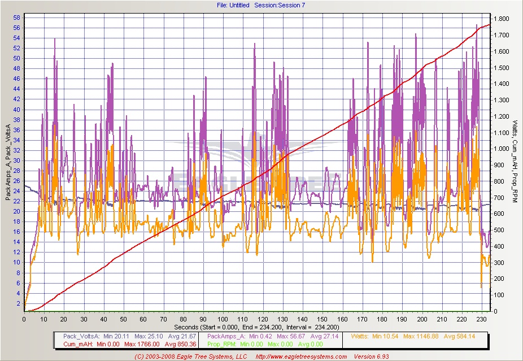This screenshot has height=361, width=523.
Task: Click the "500" tick on the right axis
Action: coord(499,230)
